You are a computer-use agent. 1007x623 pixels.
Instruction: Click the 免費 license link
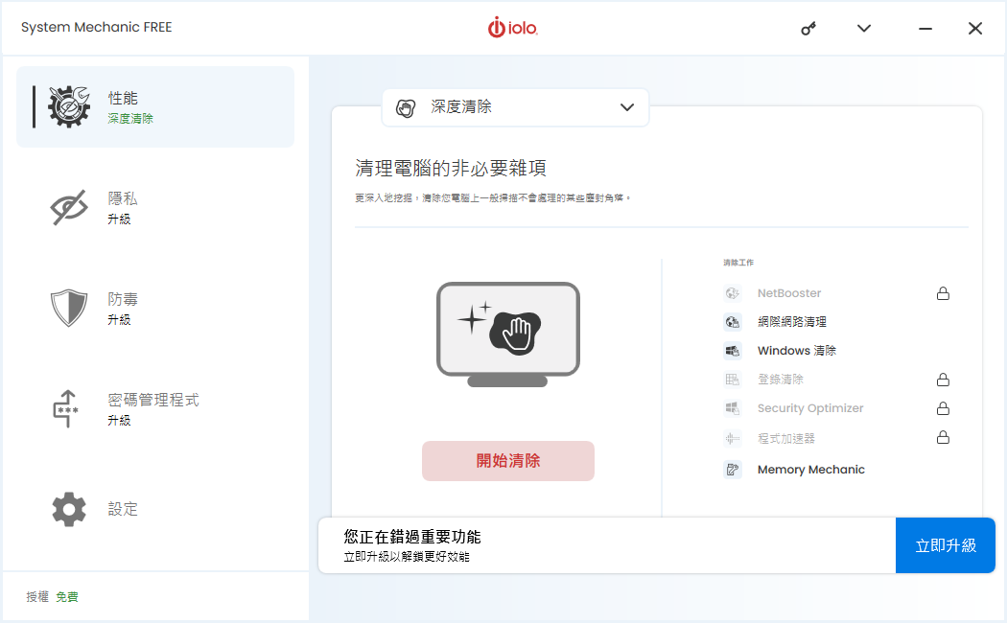[67, 597]
